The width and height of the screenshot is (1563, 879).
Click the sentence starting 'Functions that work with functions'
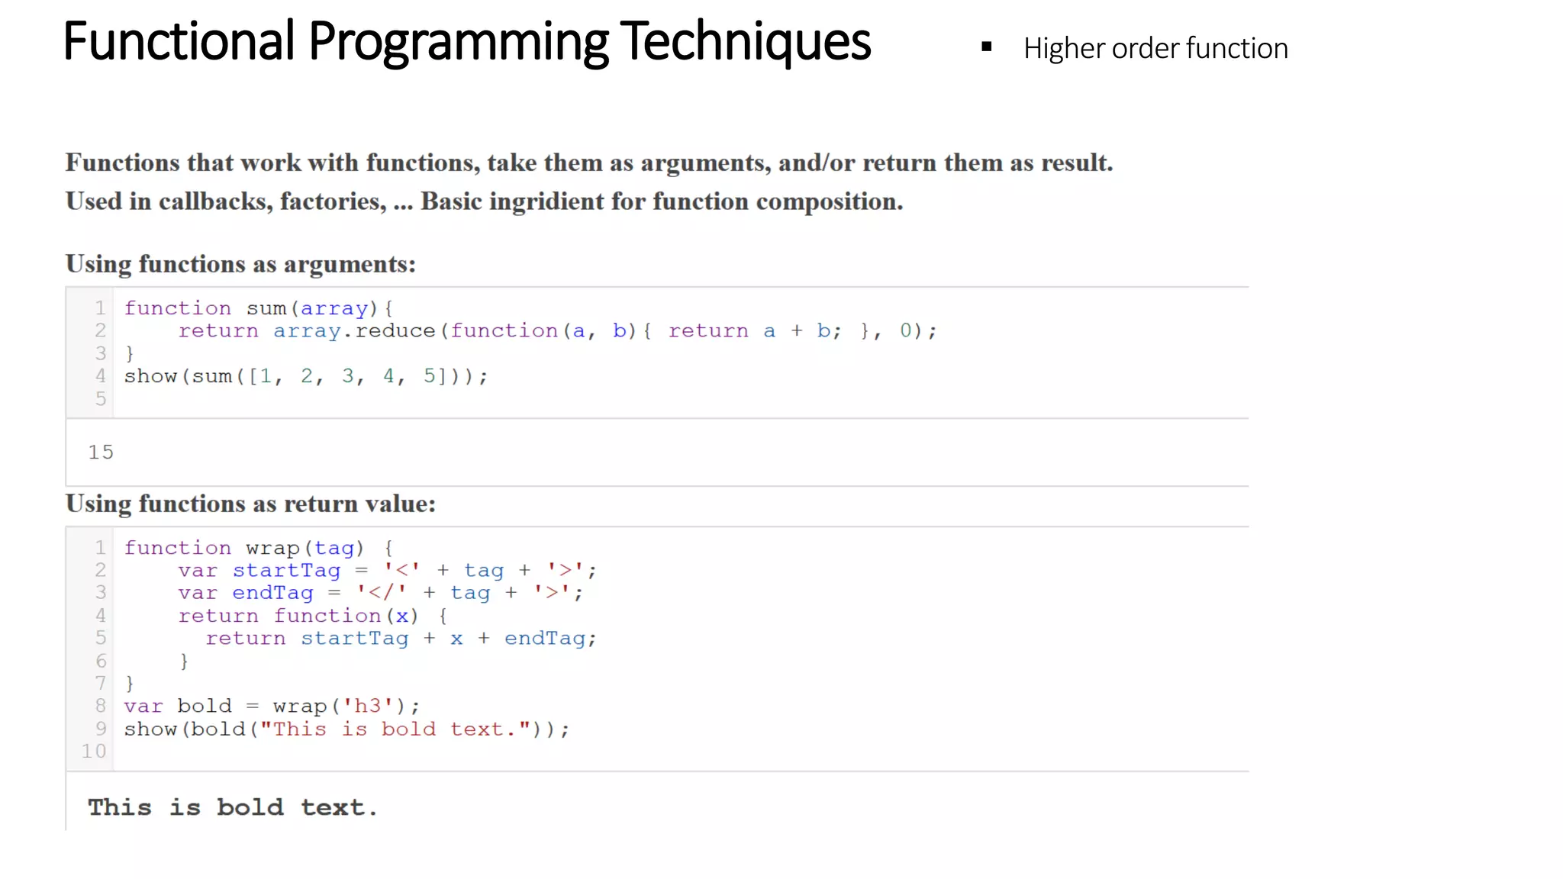tap(588, 163)
